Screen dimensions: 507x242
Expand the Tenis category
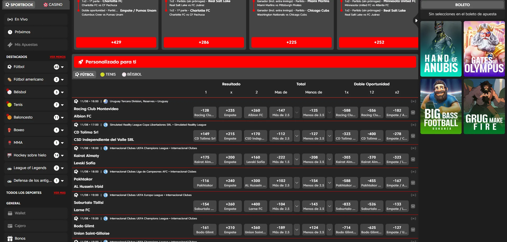(62, 105)
